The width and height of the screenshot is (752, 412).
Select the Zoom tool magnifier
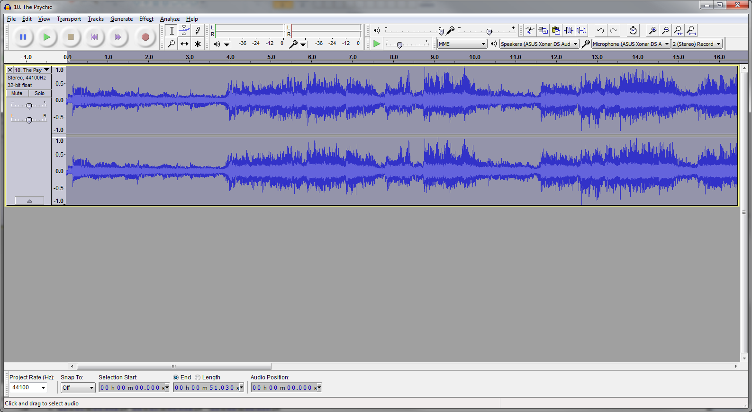click(x=172, y=44)
